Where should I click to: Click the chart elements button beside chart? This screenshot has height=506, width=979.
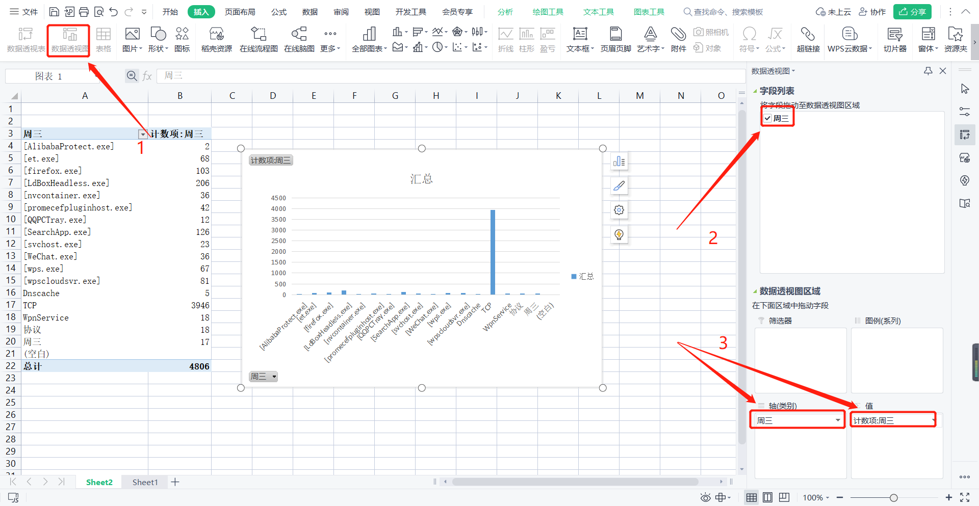pos(619,162)
